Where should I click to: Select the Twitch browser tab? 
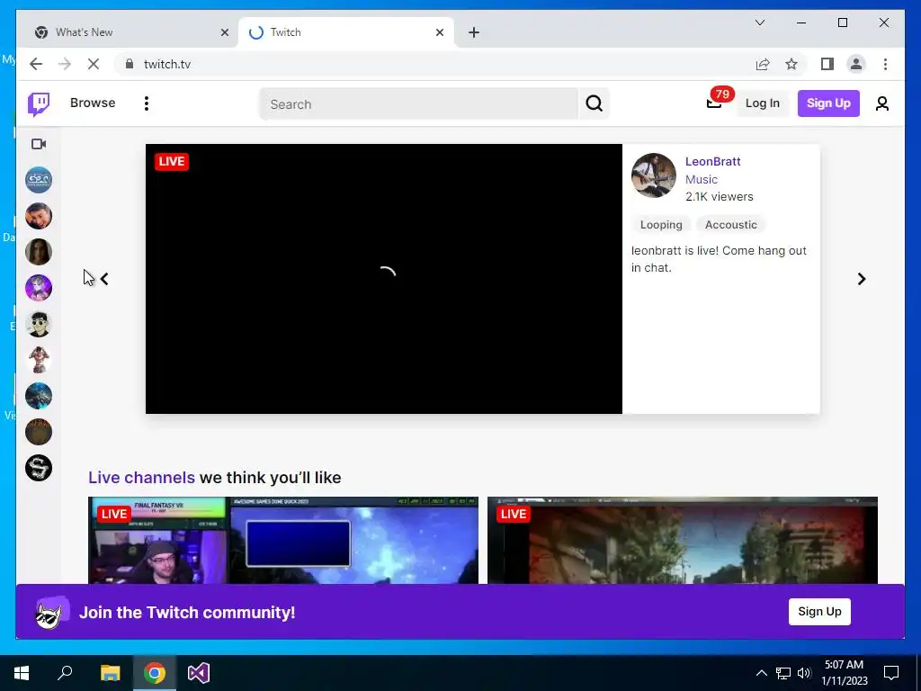coord(345,32)
